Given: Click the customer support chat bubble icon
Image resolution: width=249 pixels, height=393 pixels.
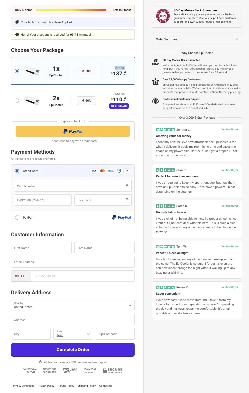Looking at the screenshot, I should pyautogui.click(x=155, y=101).
